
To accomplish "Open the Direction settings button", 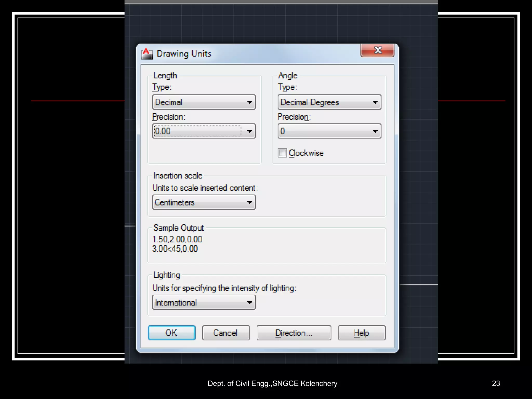I will tap(294, 333).
